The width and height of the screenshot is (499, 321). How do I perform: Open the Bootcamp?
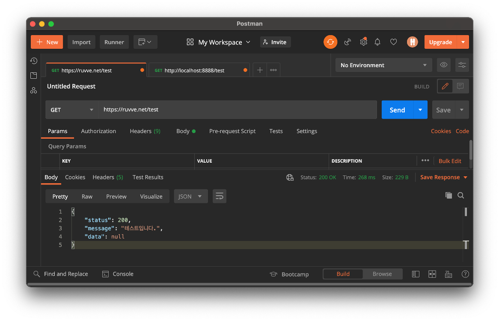(x=289, y=274)
